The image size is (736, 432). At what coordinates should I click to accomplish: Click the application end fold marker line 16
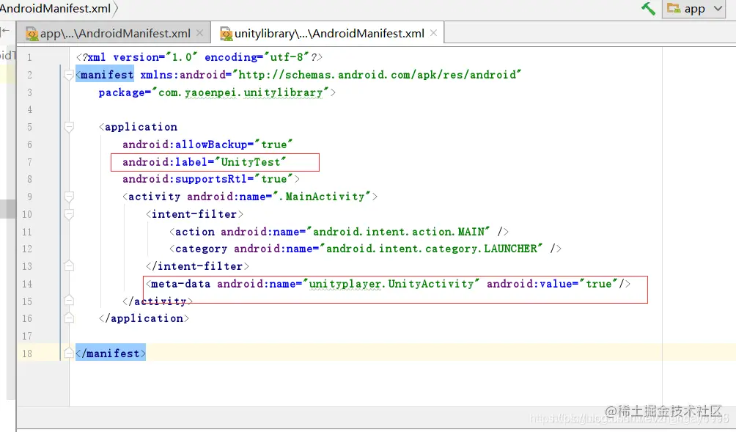[x=69, y=318]
